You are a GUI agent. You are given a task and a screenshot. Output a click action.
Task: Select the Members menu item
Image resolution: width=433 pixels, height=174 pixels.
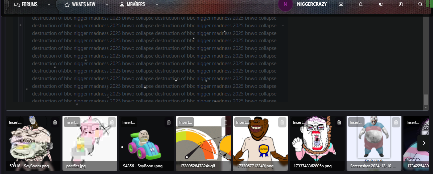click(x=133, y=5)
